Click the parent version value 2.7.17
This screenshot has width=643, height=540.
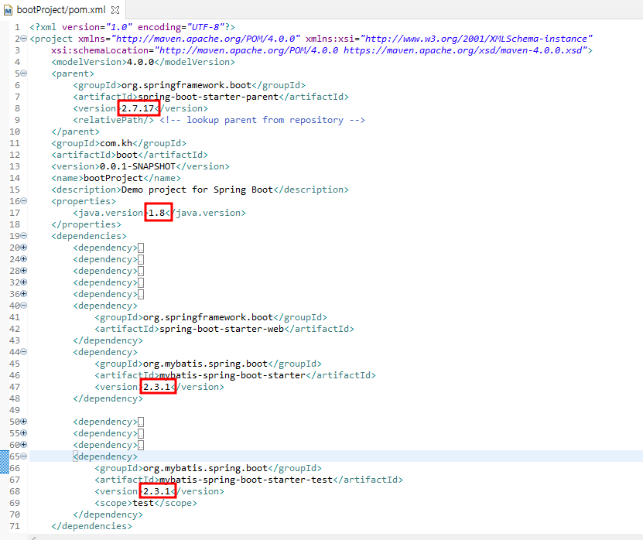(138, 108)
